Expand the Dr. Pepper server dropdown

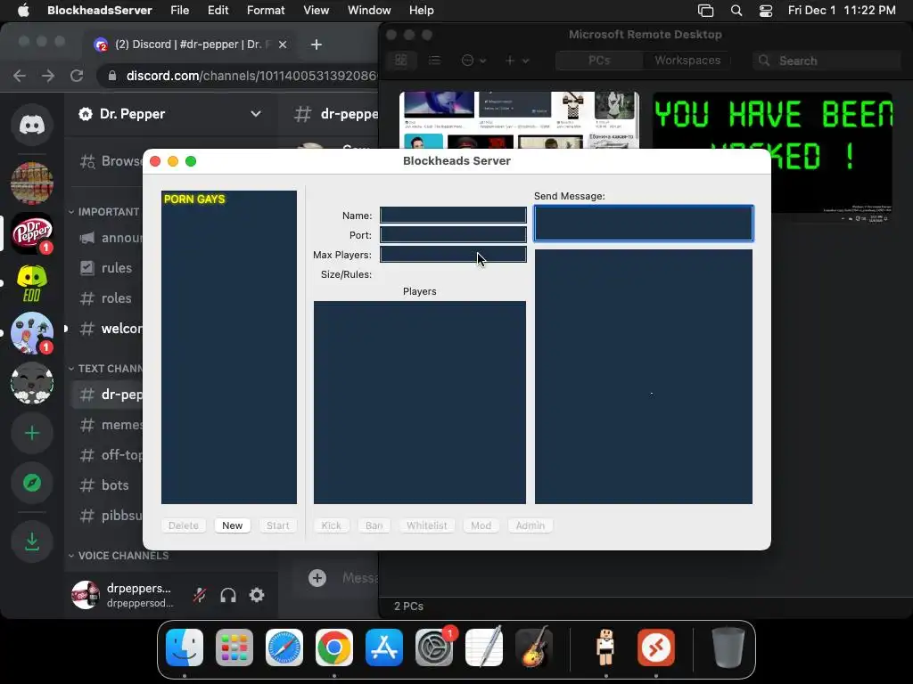256,113
